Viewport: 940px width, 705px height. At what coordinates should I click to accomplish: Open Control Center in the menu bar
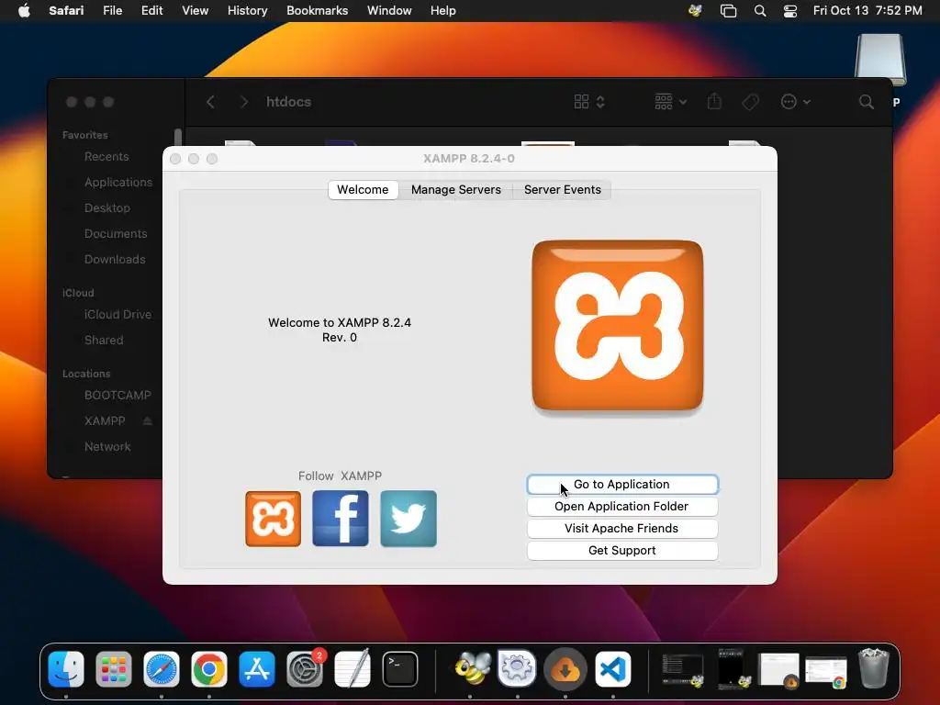(x=790, y=11)
